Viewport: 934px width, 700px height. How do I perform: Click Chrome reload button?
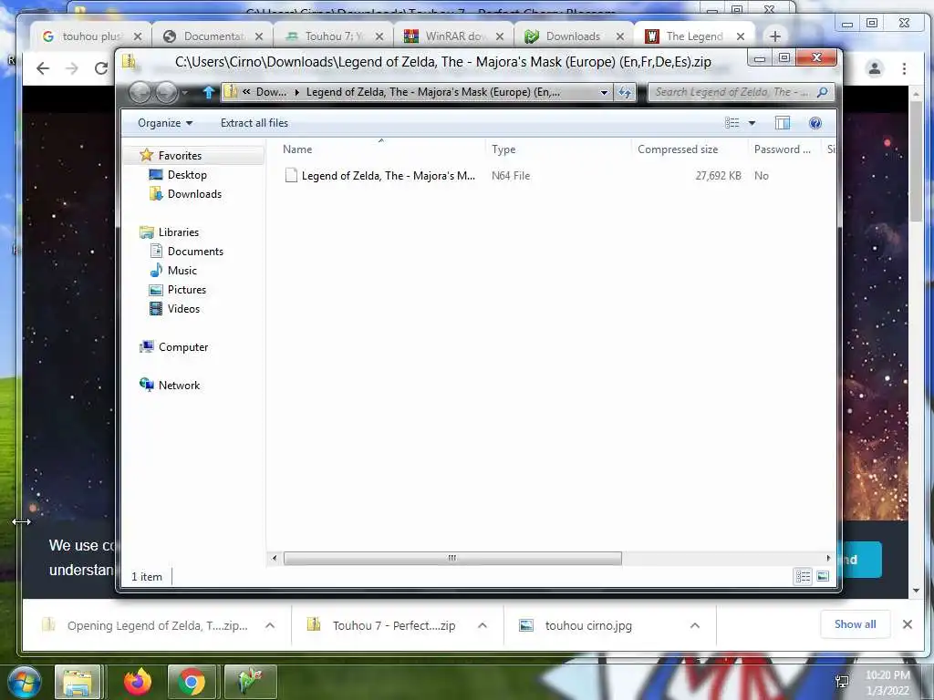(101, 68)
